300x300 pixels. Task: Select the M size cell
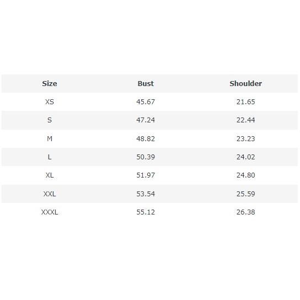tap(50, 138)
